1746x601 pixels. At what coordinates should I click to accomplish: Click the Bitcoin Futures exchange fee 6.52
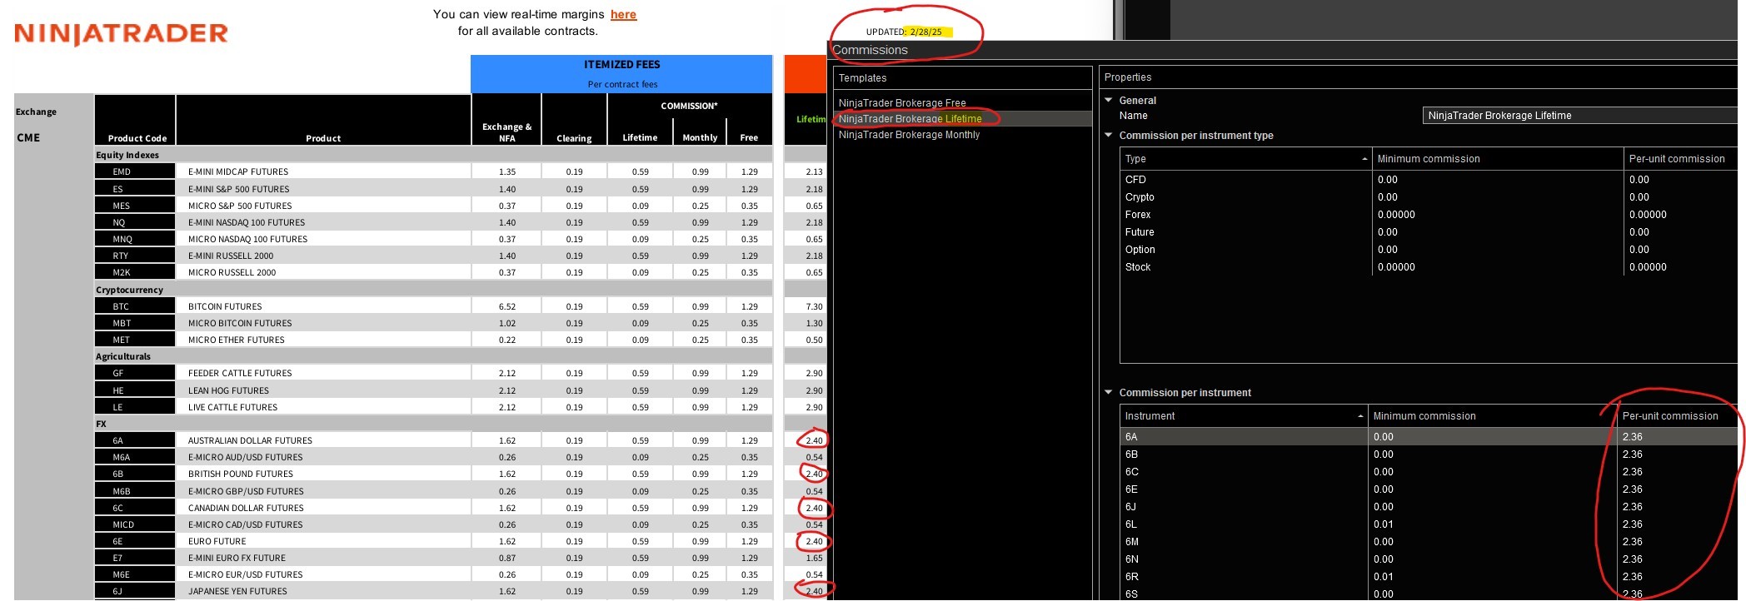tap(507, 306)
